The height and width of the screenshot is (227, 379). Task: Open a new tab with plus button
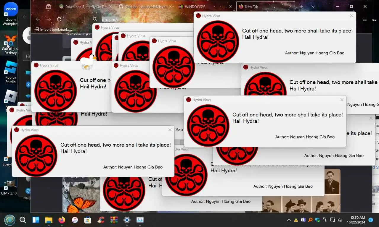(x=301, y=7)
